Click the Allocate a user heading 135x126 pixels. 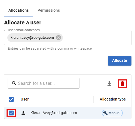pos(23,22)
